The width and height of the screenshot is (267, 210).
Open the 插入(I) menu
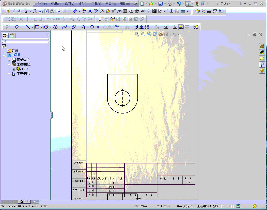[83, 4]
